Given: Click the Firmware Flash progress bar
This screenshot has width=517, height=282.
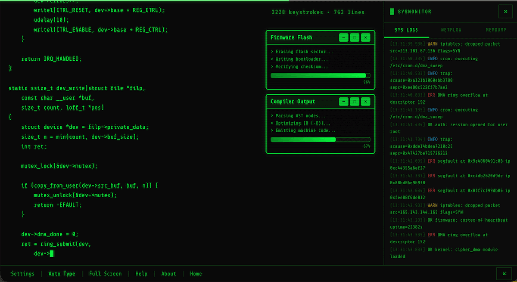Looking at the screenshot, I should pyautogui.click(x=320, y=75).
